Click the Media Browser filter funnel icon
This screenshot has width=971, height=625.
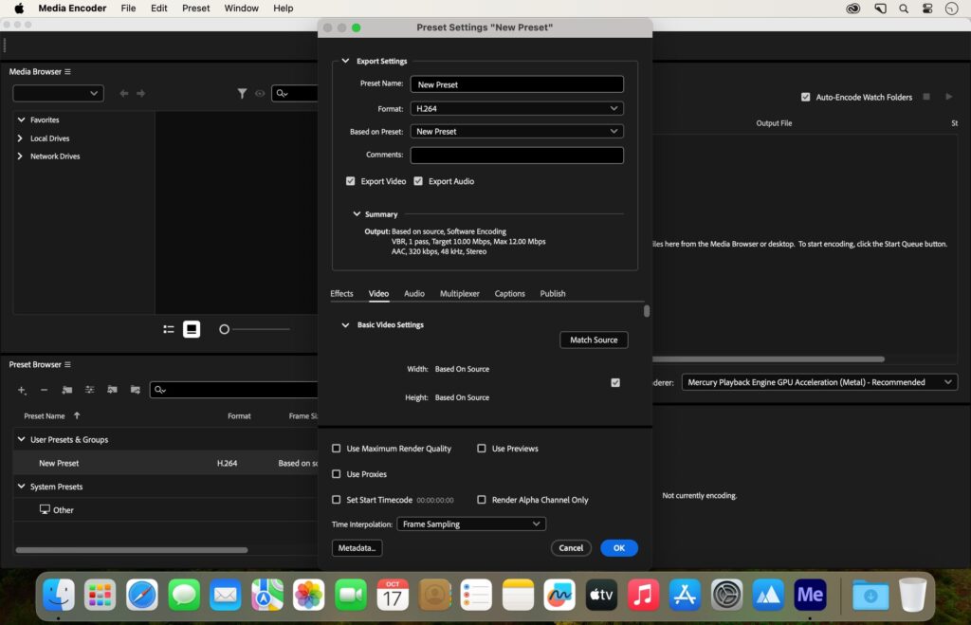click(242, 93)
